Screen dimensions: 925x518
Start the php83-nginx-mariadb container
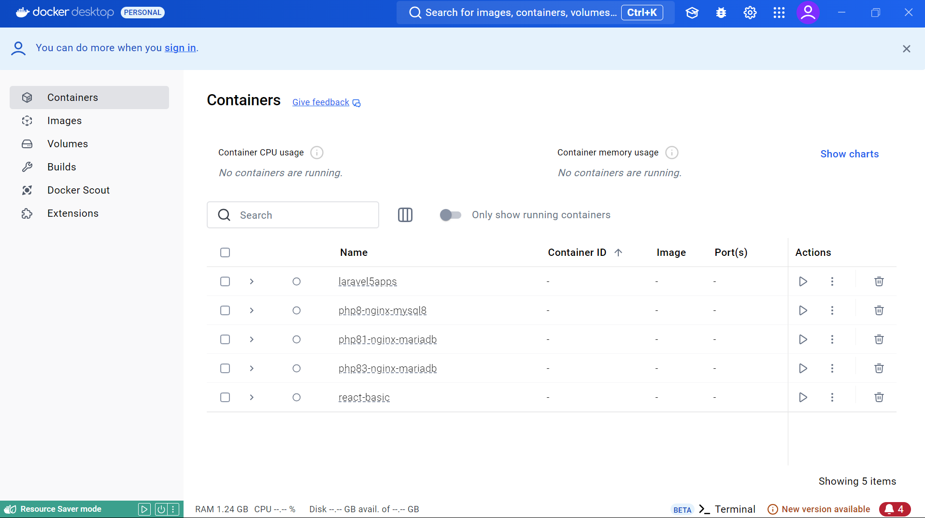point(803,368)
